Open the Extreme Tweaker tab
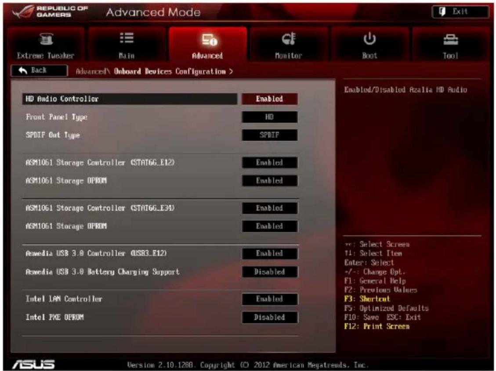The width and height of the screenshot is (496, 371). point(46,43)
